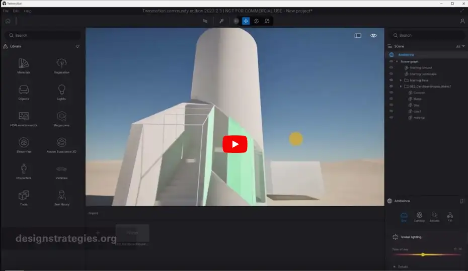Open the viewport eye view settings
The height and width of the screenshot is (271, 468).
(x=373, y=36)
